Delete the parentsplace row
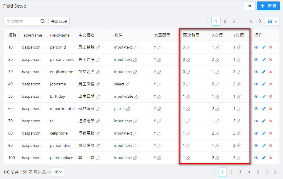 point(271,158)
